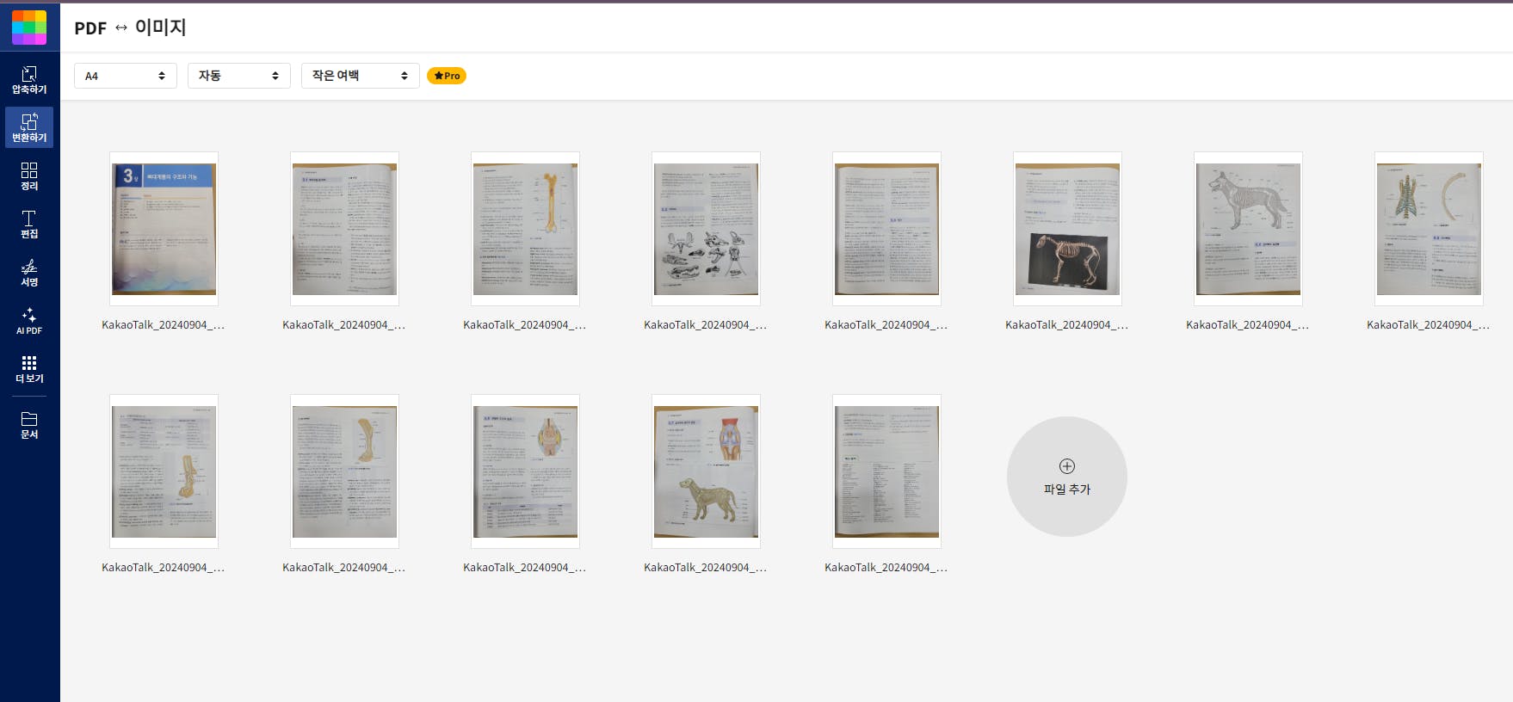This screenshot has height=702, width=1513.
Task: Open the 편집 (edit) tool
Action: click(x=29, y=224)
